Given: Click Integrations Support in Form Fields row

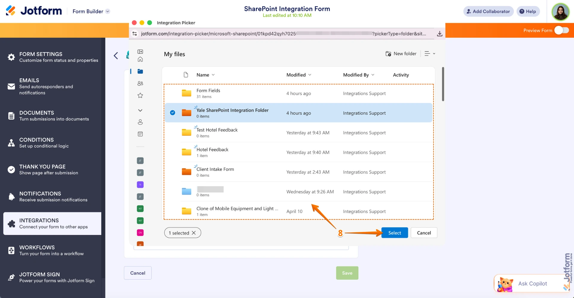Looking at the screenshot, I should tap(364, 93).
